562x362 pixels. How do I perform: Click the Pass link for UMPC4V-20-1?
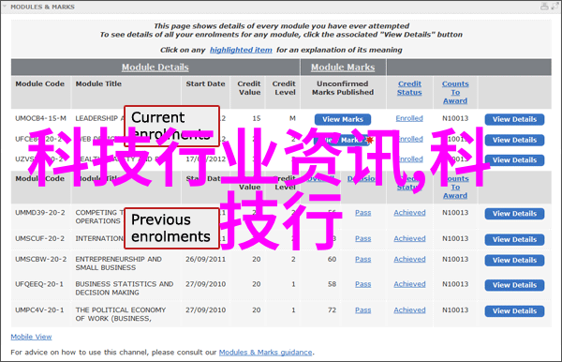pyautogui.click(x=363, y=310)
